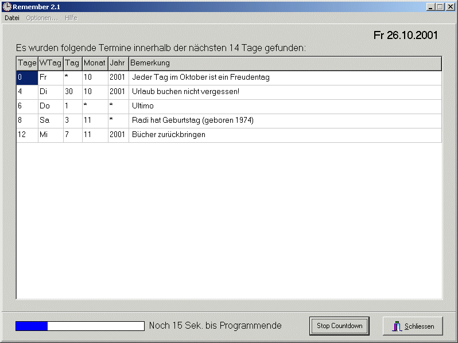Sort by the Tage column header
The image size is (458, 343).
[x=27, y=63]
